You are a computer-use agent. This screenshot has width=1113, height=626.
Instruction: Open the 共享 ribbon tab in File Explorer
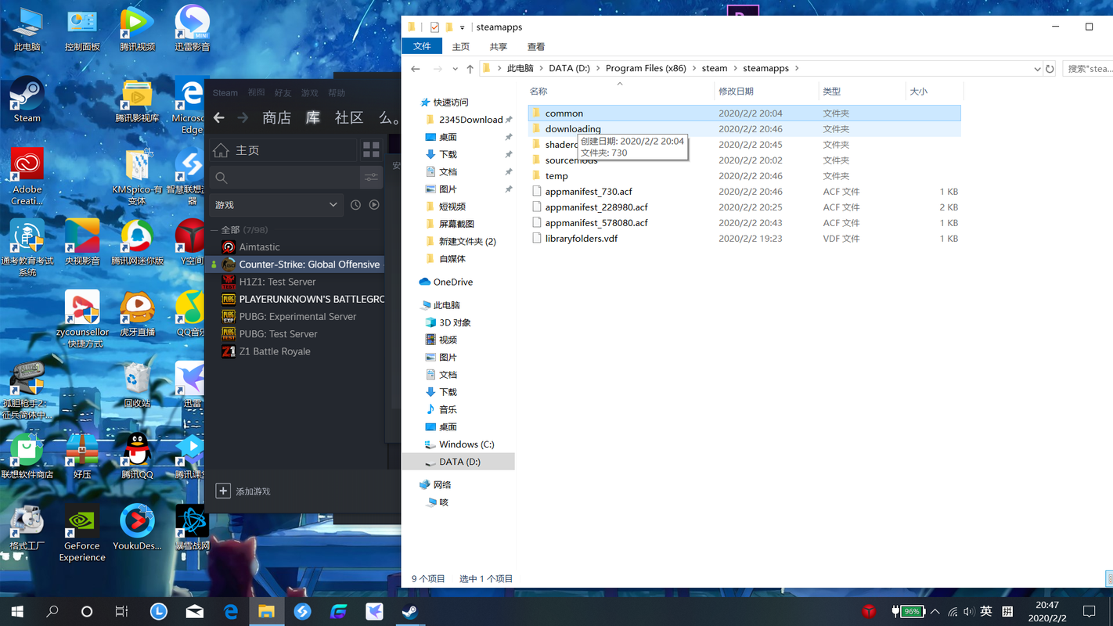pos(498,47)
